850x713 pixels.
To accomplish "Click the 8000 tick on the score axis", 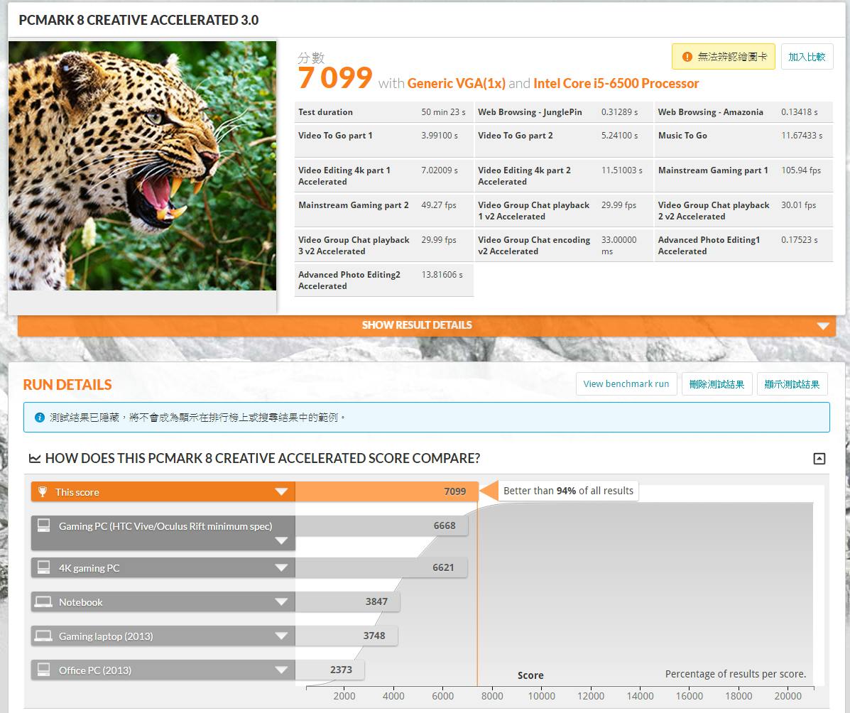I will point(491,696).
